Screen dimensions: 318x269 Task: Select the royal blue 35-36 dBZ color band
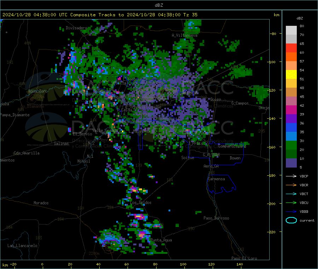(291, 127)
